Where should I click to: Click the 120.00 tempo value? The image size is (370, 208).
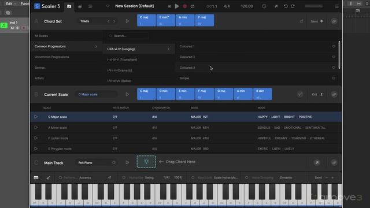click(x=247, y=6)
